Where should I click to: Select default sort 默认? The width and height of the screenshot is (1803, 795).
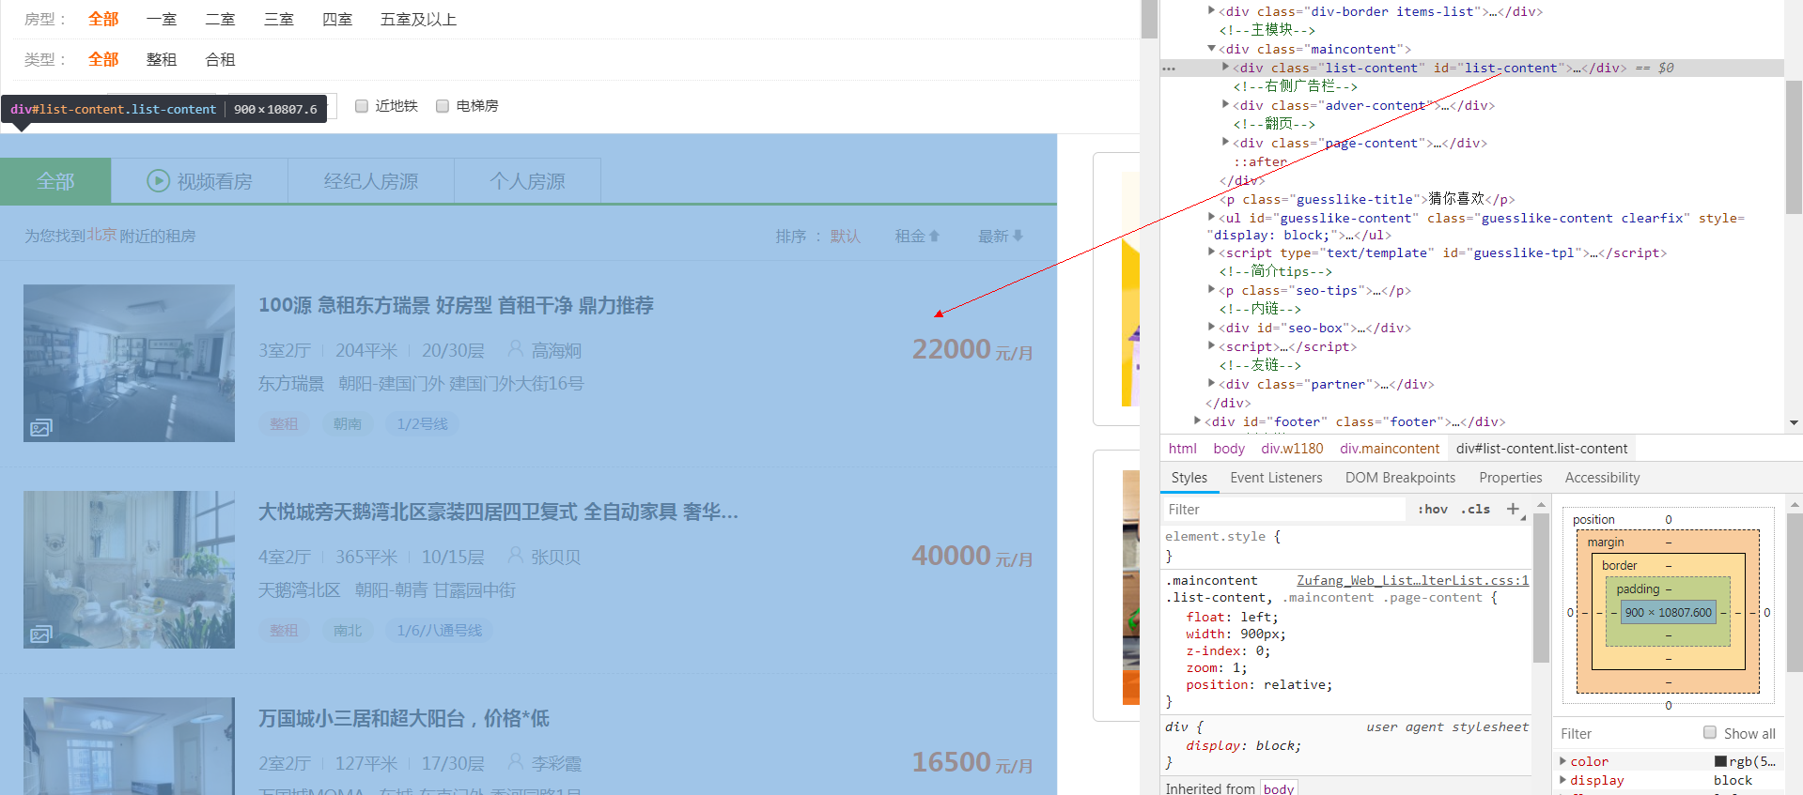[845, 237]
